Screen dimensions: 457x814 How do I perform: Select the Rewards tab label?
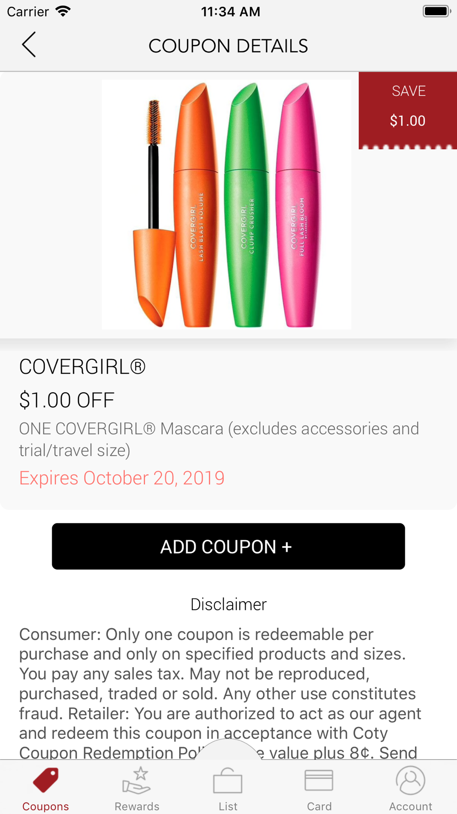pos(137,806)
